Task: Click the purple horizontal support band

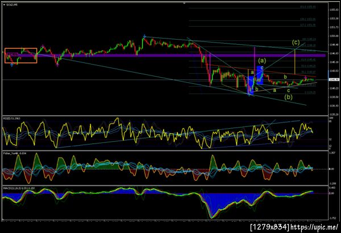Action: [165, 56]
